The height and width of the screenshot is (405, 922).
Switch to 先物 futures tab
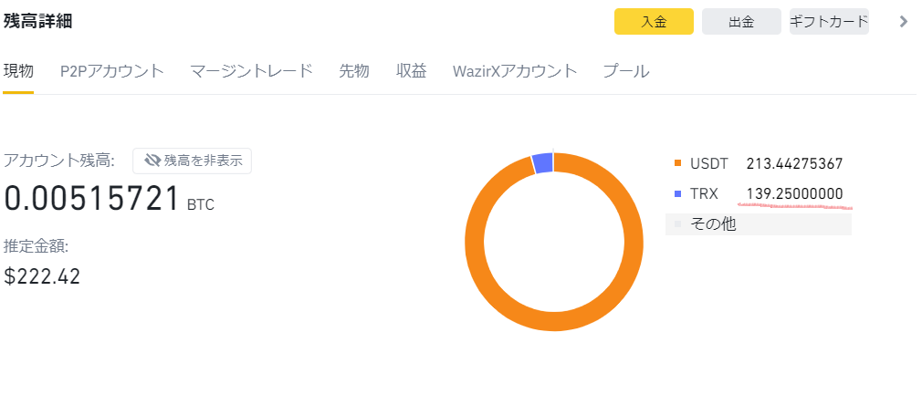[x=354, y=71]
